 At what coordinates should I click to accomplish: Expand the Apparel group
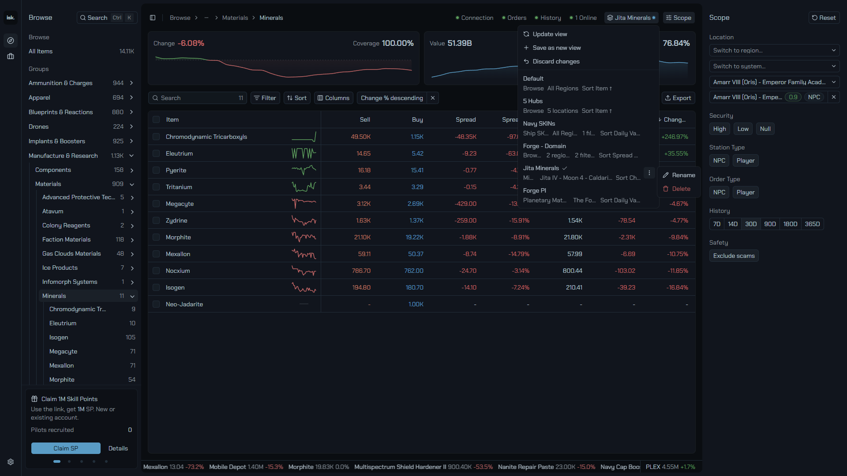(x=131, y=97)
